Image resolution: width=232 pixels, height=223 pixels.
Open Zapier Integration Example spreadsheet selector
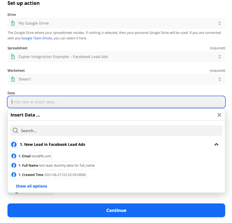tap(116, 57)
